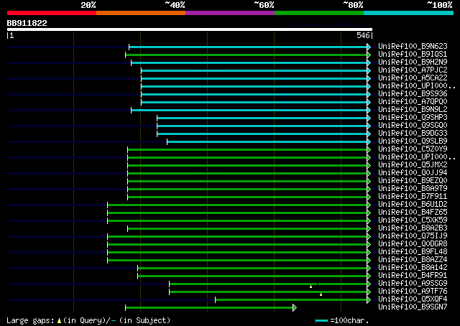Click the UniRef100_B9S936 hit name

click(x=413, y=94)
